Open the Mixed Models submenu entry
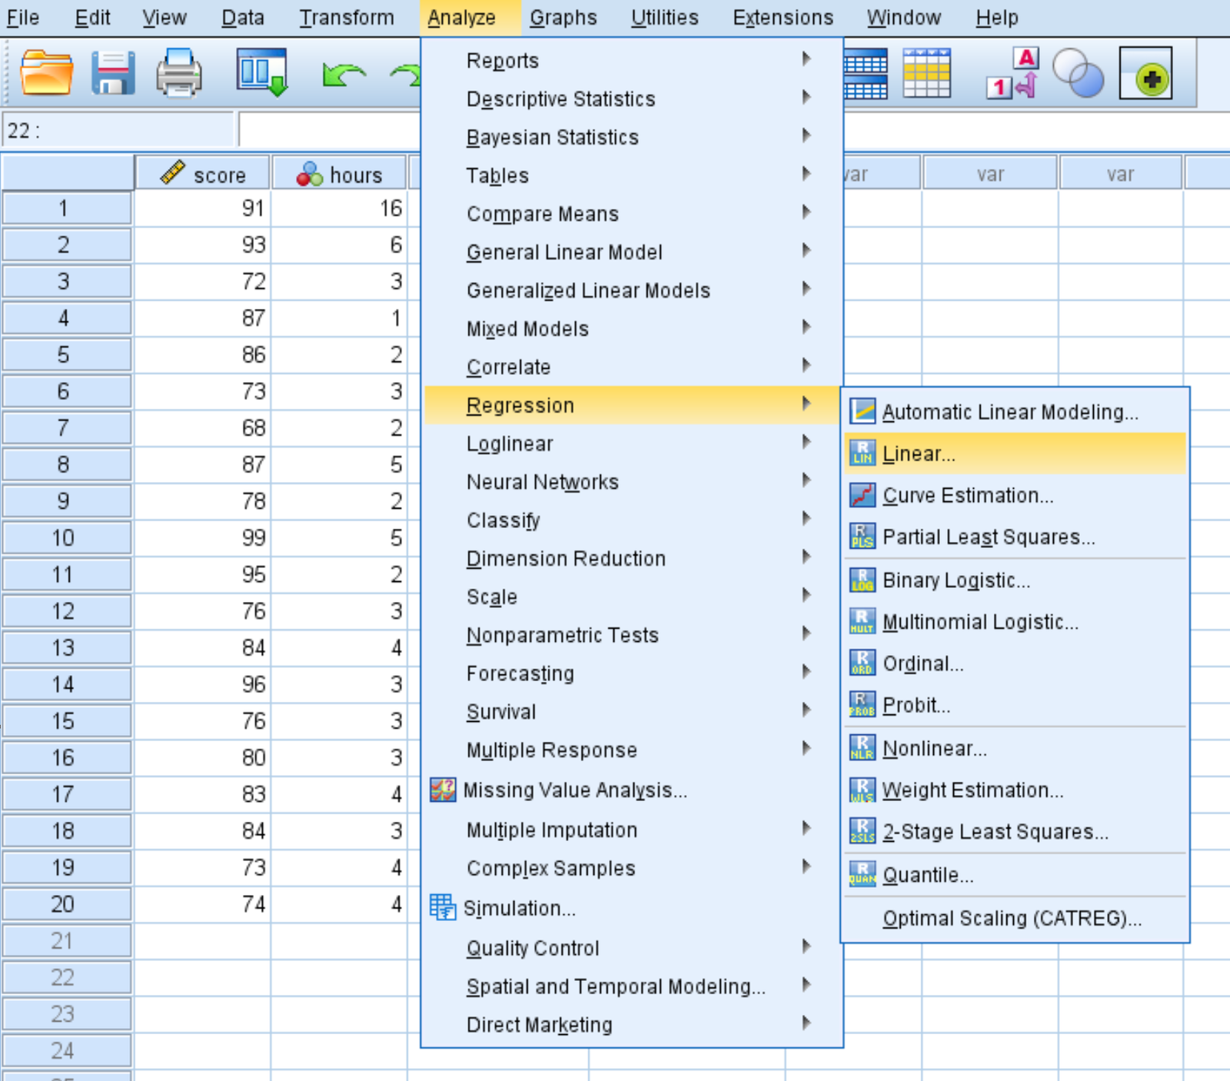The height and width of the screenshot is (1081, 1230). [x=632, y=328]
